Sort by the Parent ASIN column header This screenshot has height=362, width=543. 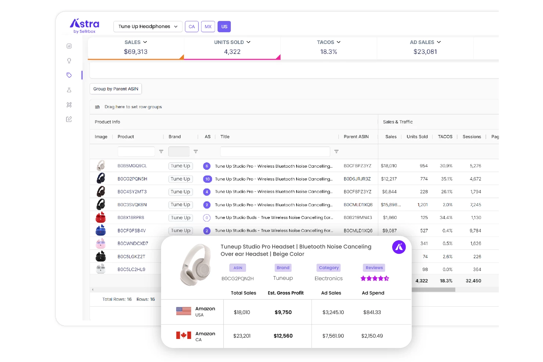(356, 137)
